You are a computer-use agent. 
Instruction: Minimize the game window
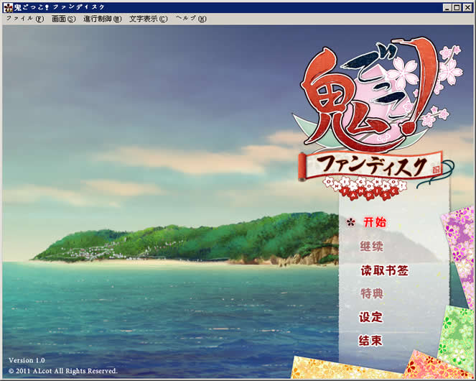(447, 8)
